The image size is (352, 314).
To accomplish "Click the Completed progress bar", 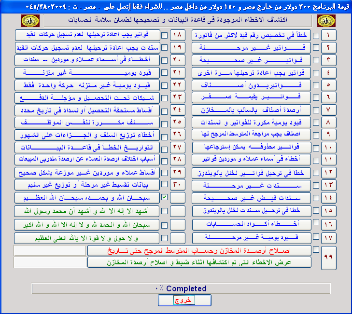I will (x=181, y=288).
